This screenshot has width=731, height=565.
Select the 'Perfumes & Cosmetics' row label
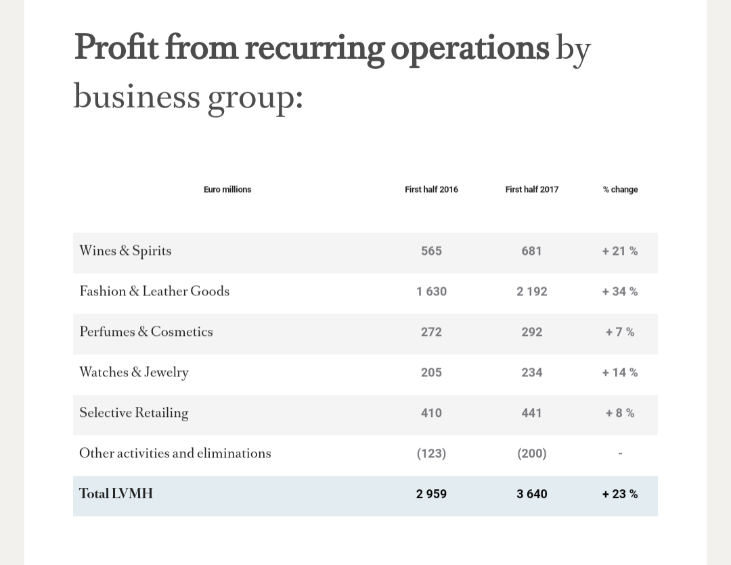[146, 332]
